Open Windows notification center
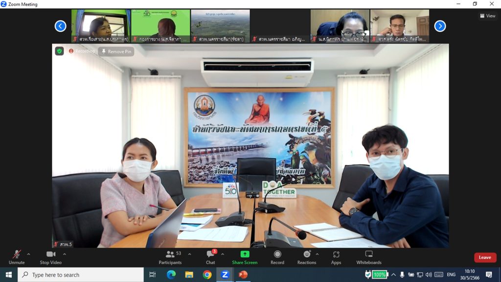Screen dimensions: 501x282 click(x=489, y=275)
